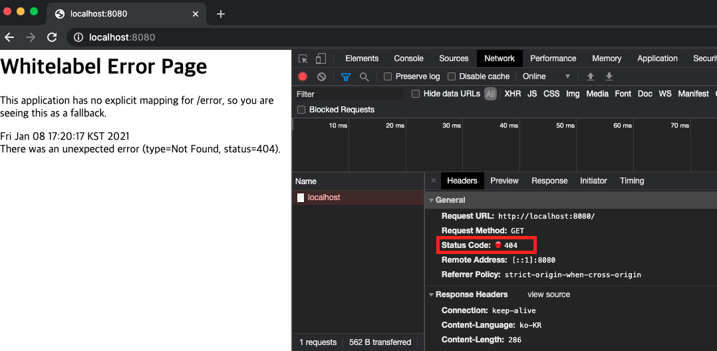This screenshot has width=717, height=351.
Task: Enable Disable cache checkbox
Action: click(x=452, y=77)
